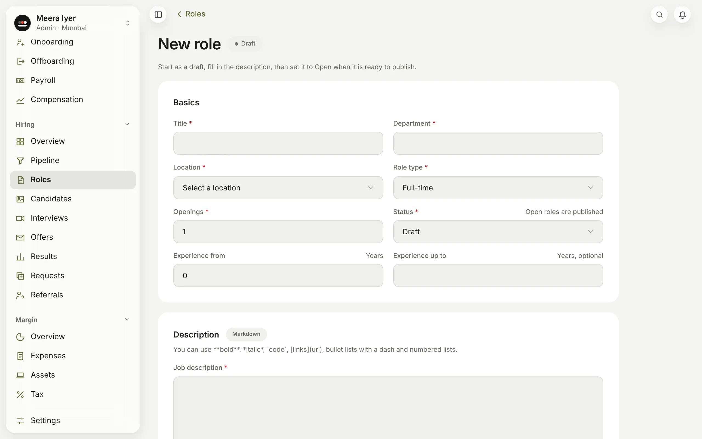Click the 'New role' page heading
The height and width of the screenshot is (439, 702).
pyautogui.click(x=189, y=44)
